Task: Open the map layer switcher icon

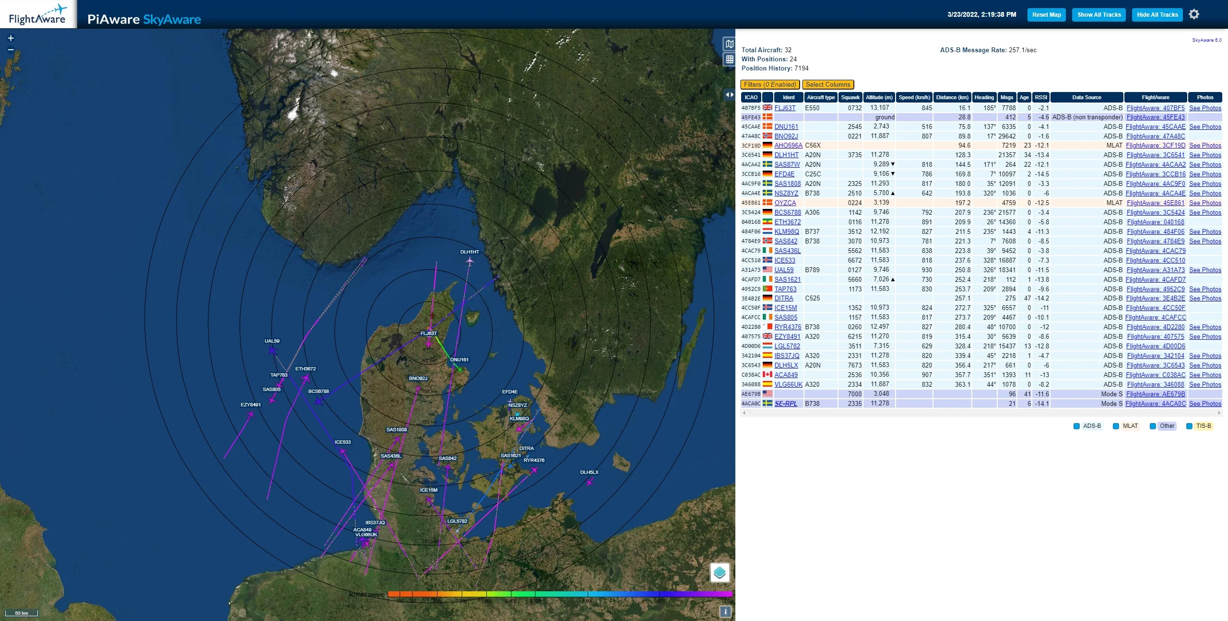Action: click(x=720, y=572)
